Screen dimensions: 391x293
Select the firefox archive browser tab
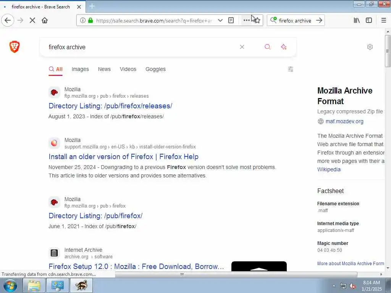click(43, 7)
